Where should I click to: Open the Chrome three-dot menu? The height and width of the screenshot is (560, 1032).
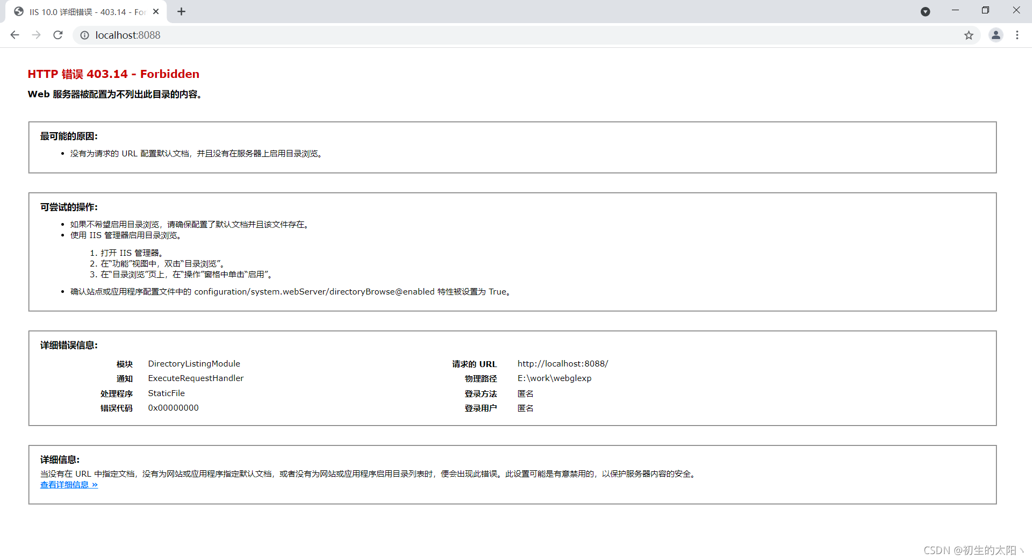coord(1017,35)
